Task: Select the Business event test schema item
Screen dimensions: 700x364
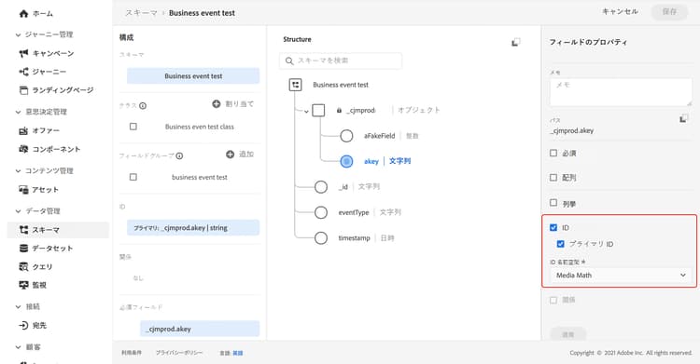Action: click(193, 76)
